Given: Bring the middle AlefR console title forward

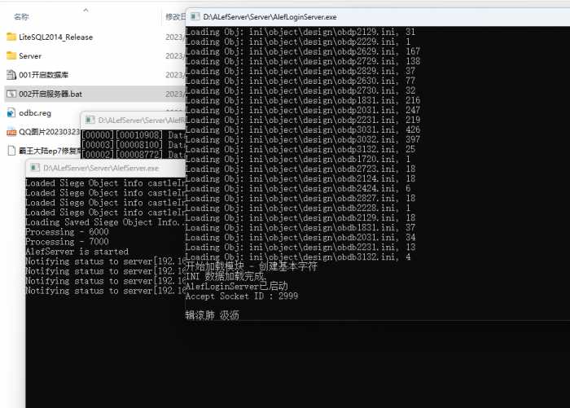Looking at the screenshot, I should (133, 120).
